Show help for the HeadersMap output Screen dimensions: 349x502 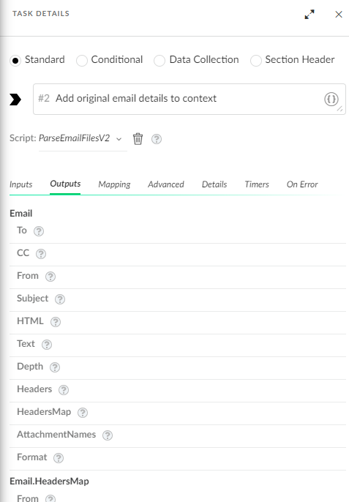[x=83, y=413]
